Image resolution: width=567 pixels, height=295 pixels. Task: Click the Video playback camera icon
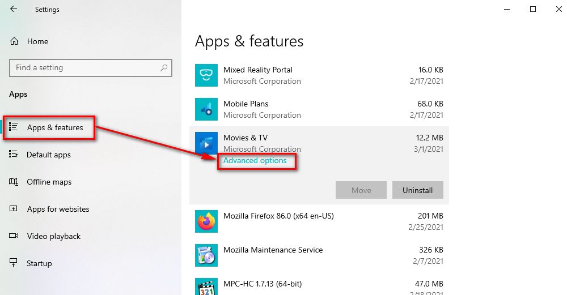14,236
